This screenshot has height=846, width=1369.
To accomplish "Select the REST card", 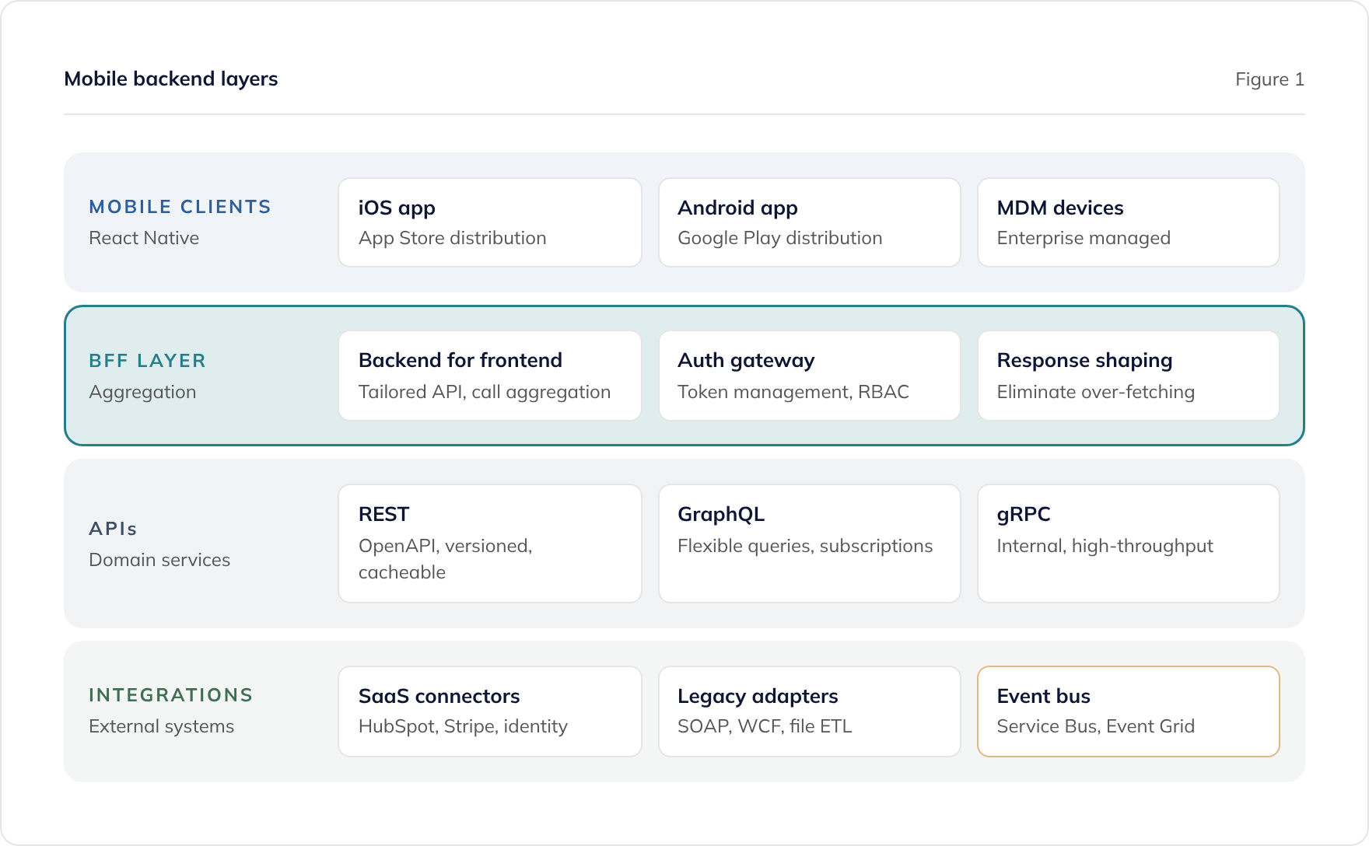I will tap(490, 544).
